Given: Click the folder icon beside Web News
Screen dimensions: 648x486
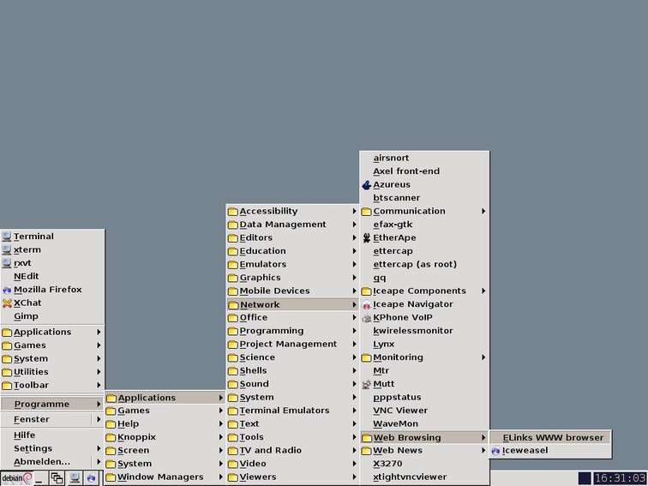Looking at the screenshot, I should pyautogui.click(x=366, y=451).
